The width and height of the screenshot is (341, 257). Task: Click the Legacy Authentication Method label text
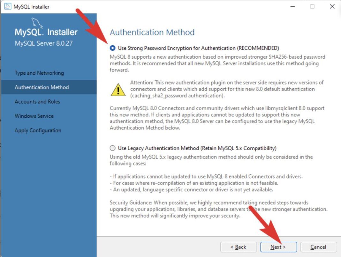[197, 148]
